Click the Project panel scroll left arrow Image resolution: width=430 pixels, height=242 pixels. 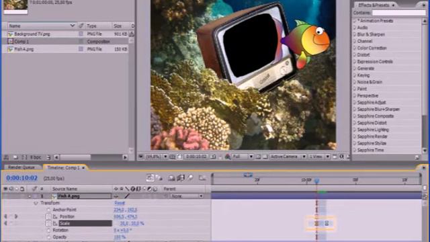[56, 157]
